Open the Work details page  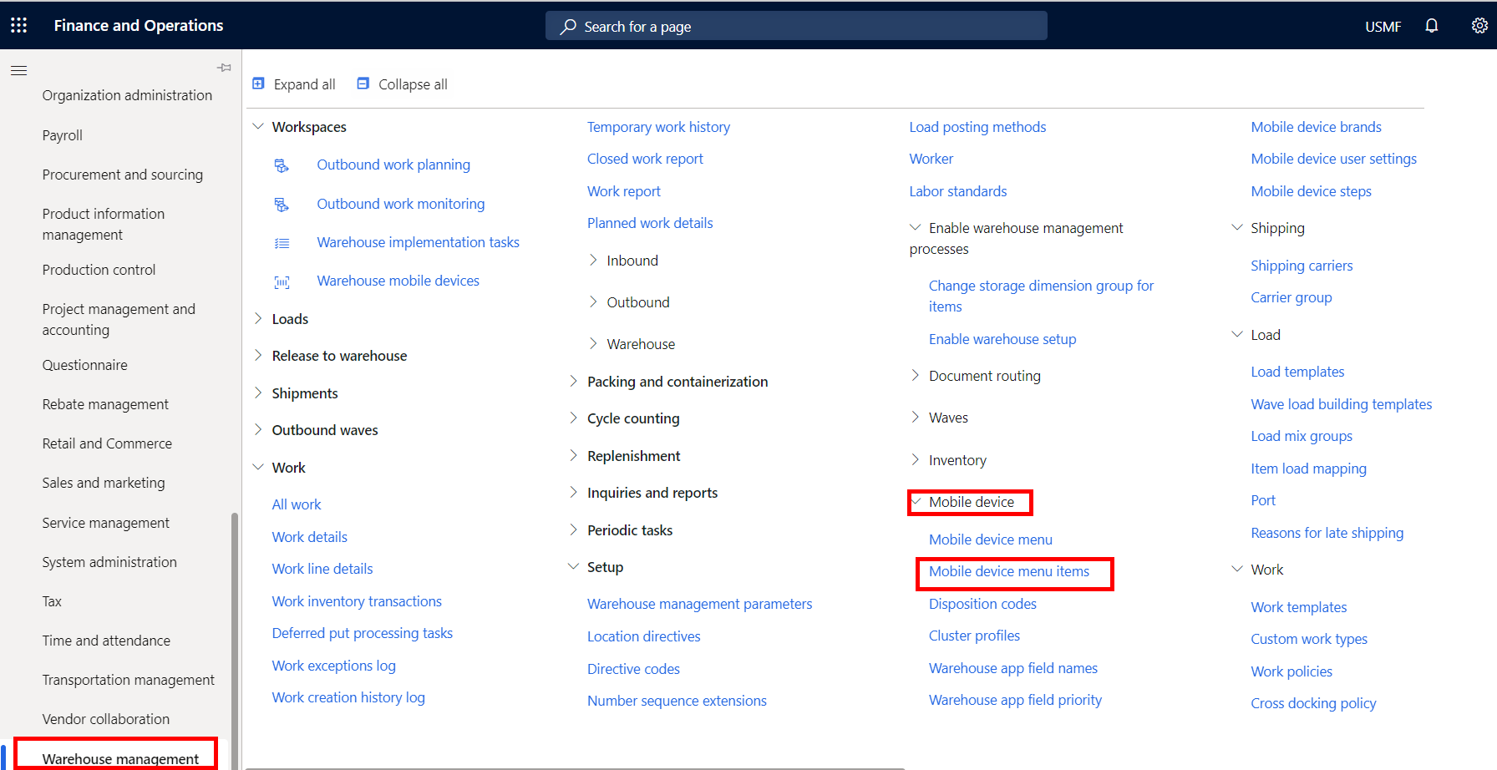[309, 536]
